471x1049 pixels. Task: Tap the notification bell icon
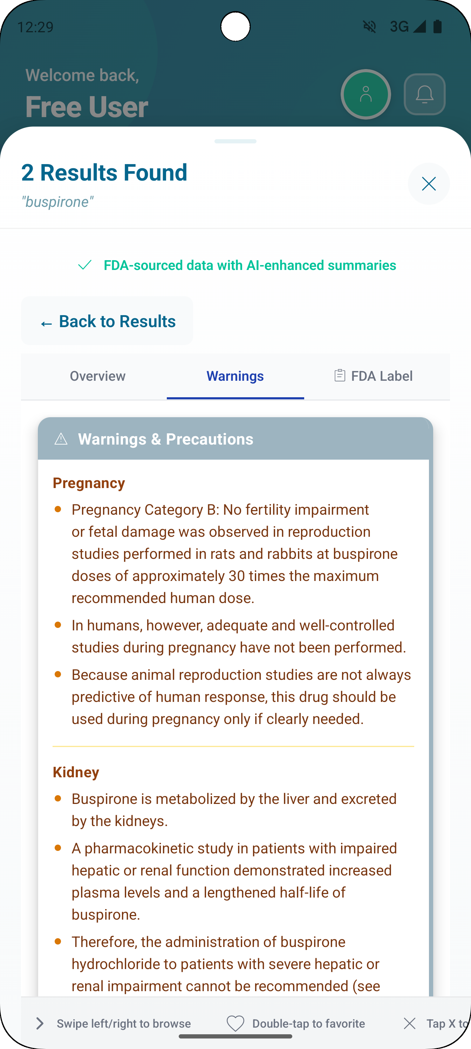pyautogui.click(x=424, y=94)
